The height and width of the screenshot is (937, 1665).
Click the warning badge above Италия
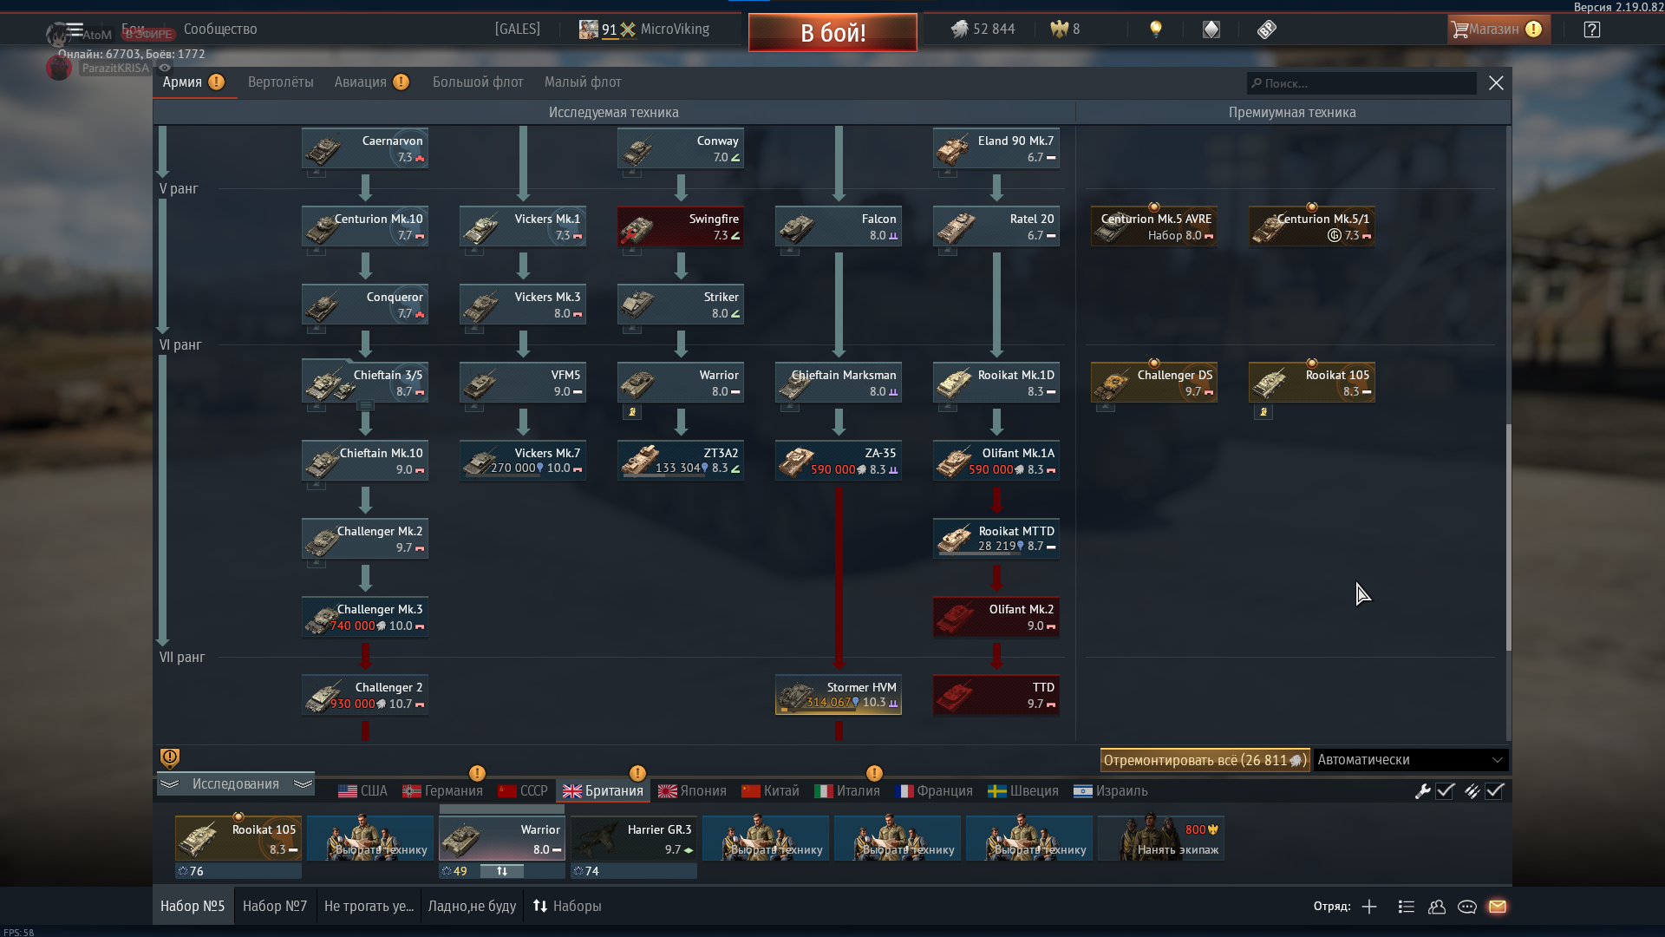click(x=874, y=773)
